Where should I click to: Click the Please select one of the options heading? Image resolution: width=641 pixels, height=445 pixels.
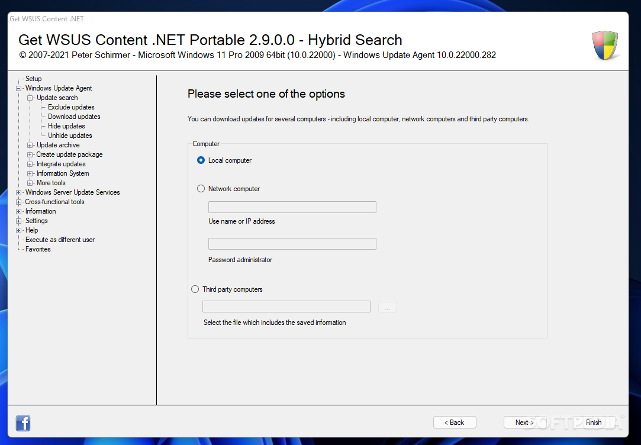point(266,94)
